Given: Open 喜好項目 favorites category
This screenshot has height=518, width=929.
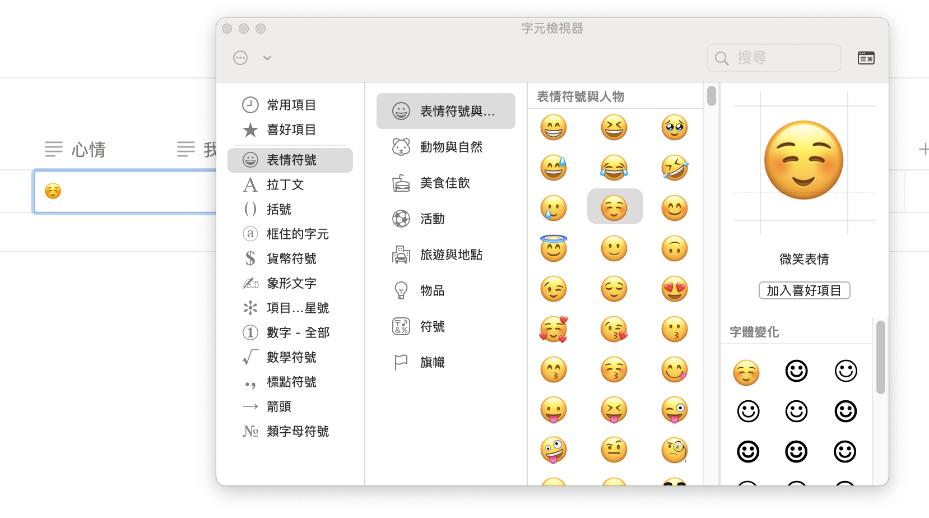Looking at the screenshot, I should coord(290,129).
